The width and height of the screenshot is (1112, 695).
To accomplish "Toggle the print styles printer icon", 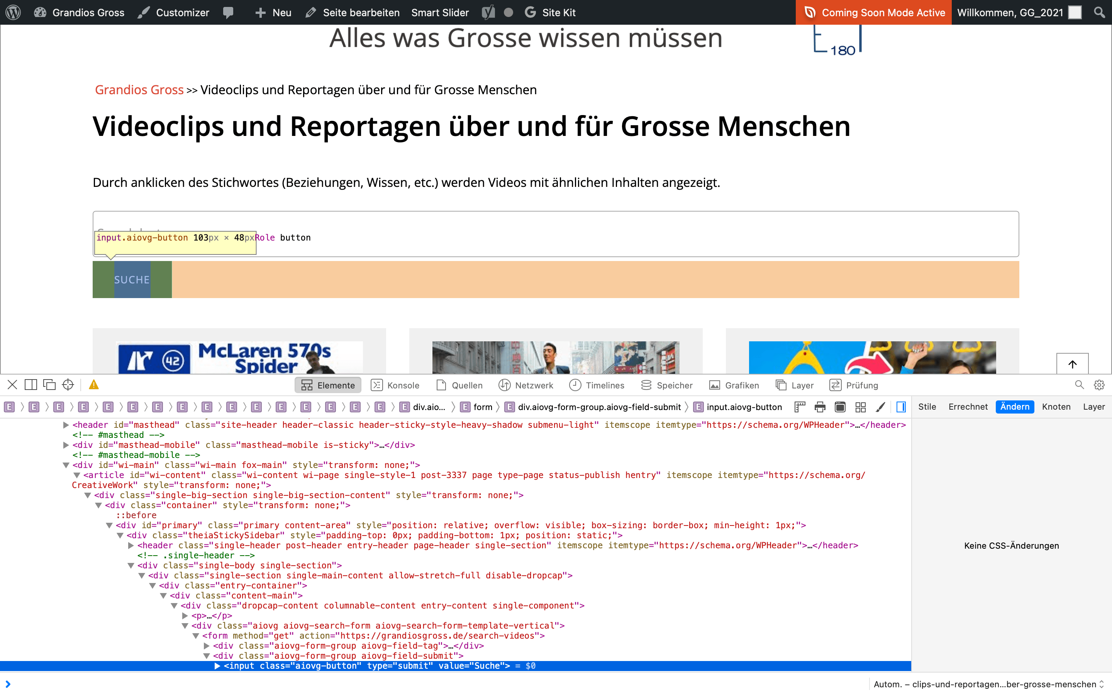I will pyautogui.click(x=820, y=407).
